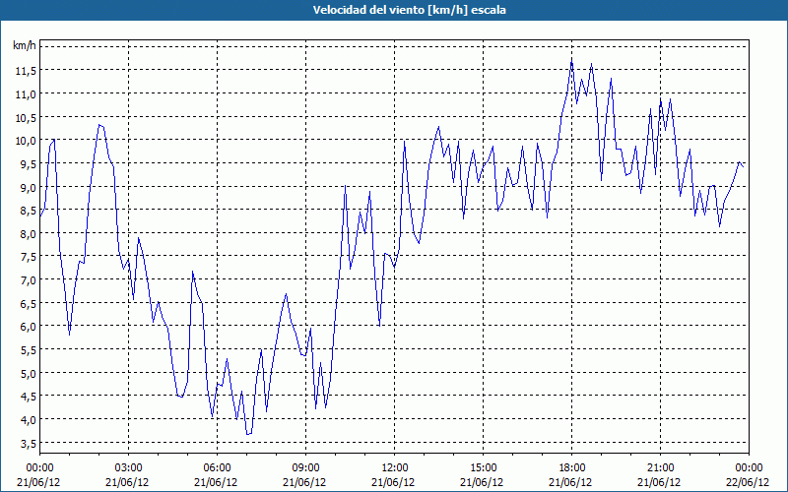This screenshot has width=788, height=492.
Task: Click the '8,0' y-axis value
Action: point(28,233)
